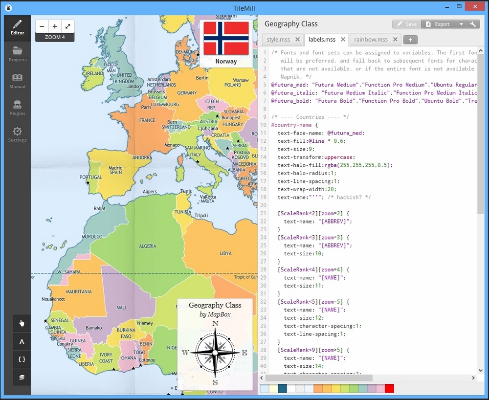Close the labels.mss tab

click(343, 40)
